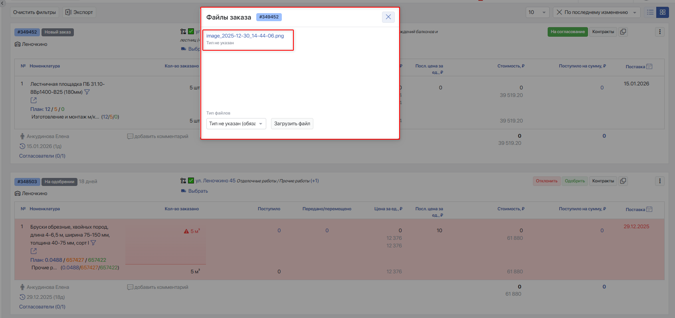
Task: Click the Одобрить button for order #348503
Action: (x=575, y=181)
